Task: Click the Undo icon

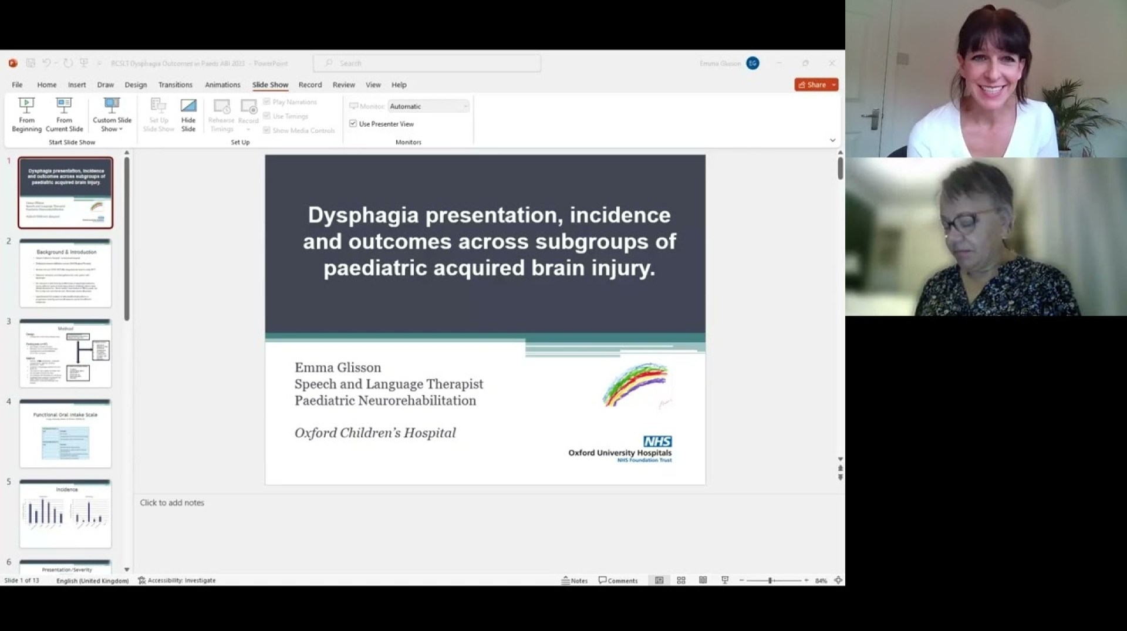Action: coord(46,63)
